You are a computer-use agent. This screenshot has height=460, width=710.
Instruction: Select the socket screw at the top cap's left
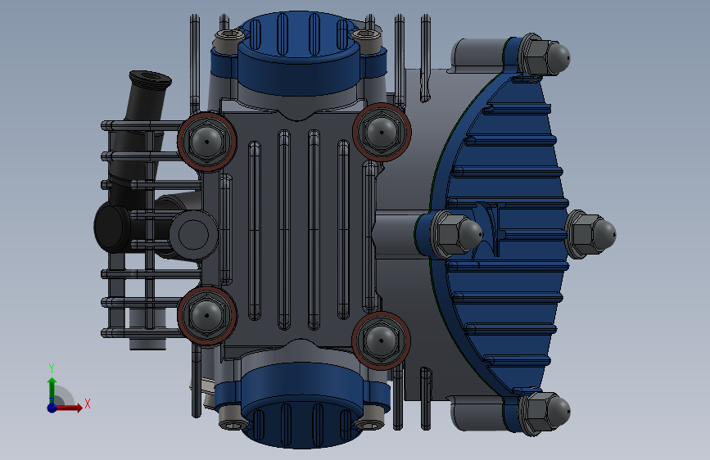click(228, 42)
